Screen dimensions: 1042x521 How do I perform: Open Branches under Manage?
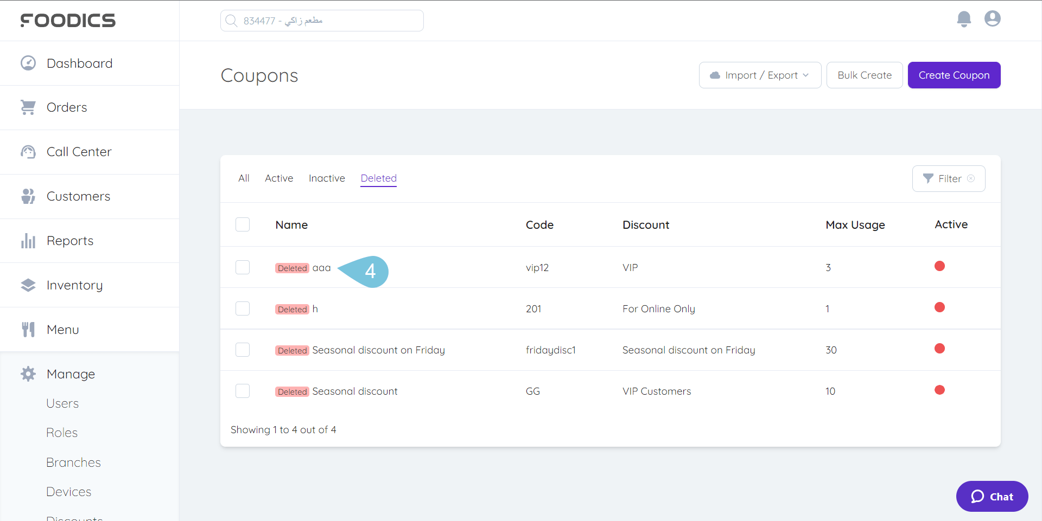73,462
